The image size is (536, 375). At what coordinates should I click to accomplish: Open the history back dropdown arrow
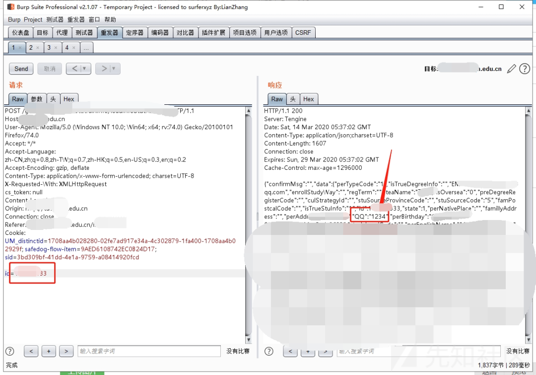[x=84, y=69]
